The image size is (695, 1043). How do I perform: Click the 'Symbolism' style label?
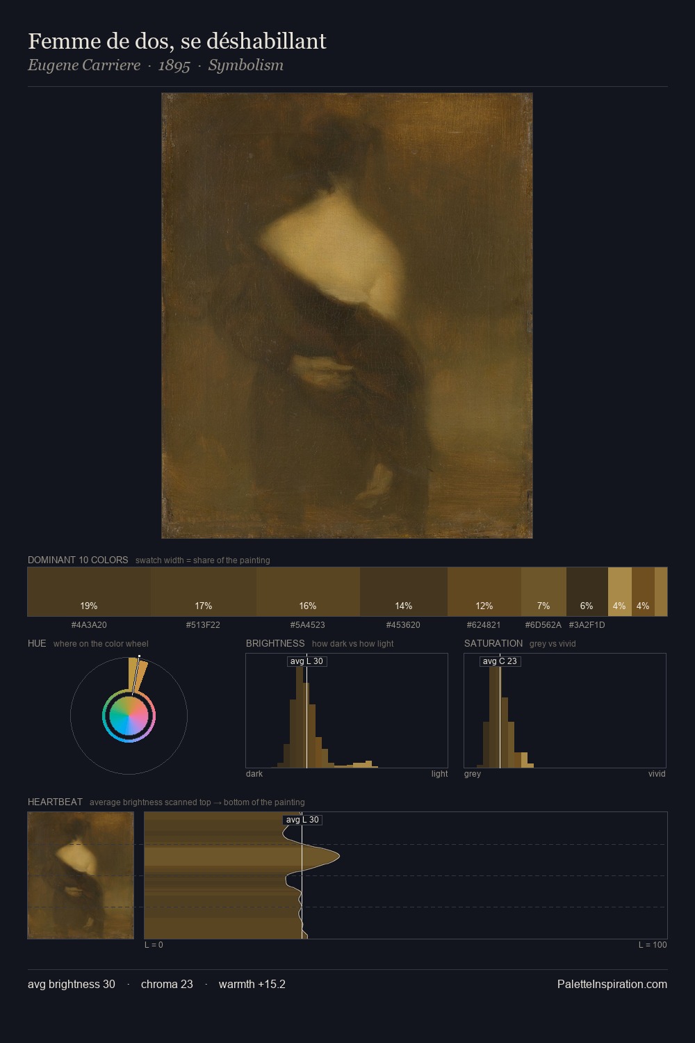point(246,65)
